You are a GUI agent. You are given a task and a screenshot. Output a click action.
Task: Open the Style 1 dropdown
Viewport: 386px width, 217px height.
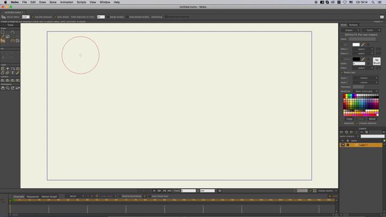[365, 78]
